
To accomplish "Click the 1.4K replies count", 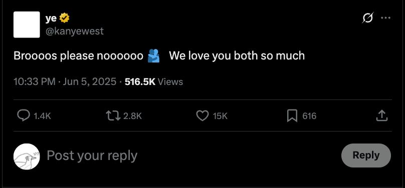I will pyautogui.click(x=43, y=116).
